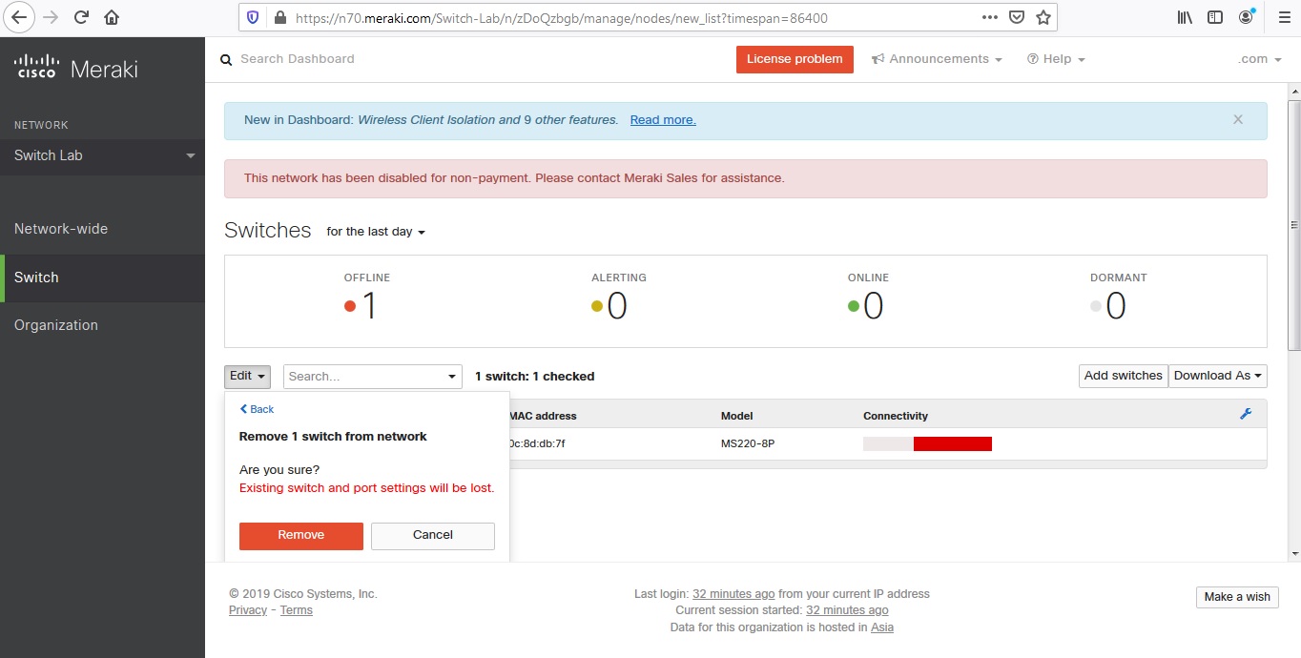
Task: Dismiss the New in Dashboard banner
Action: [1238, 119]
